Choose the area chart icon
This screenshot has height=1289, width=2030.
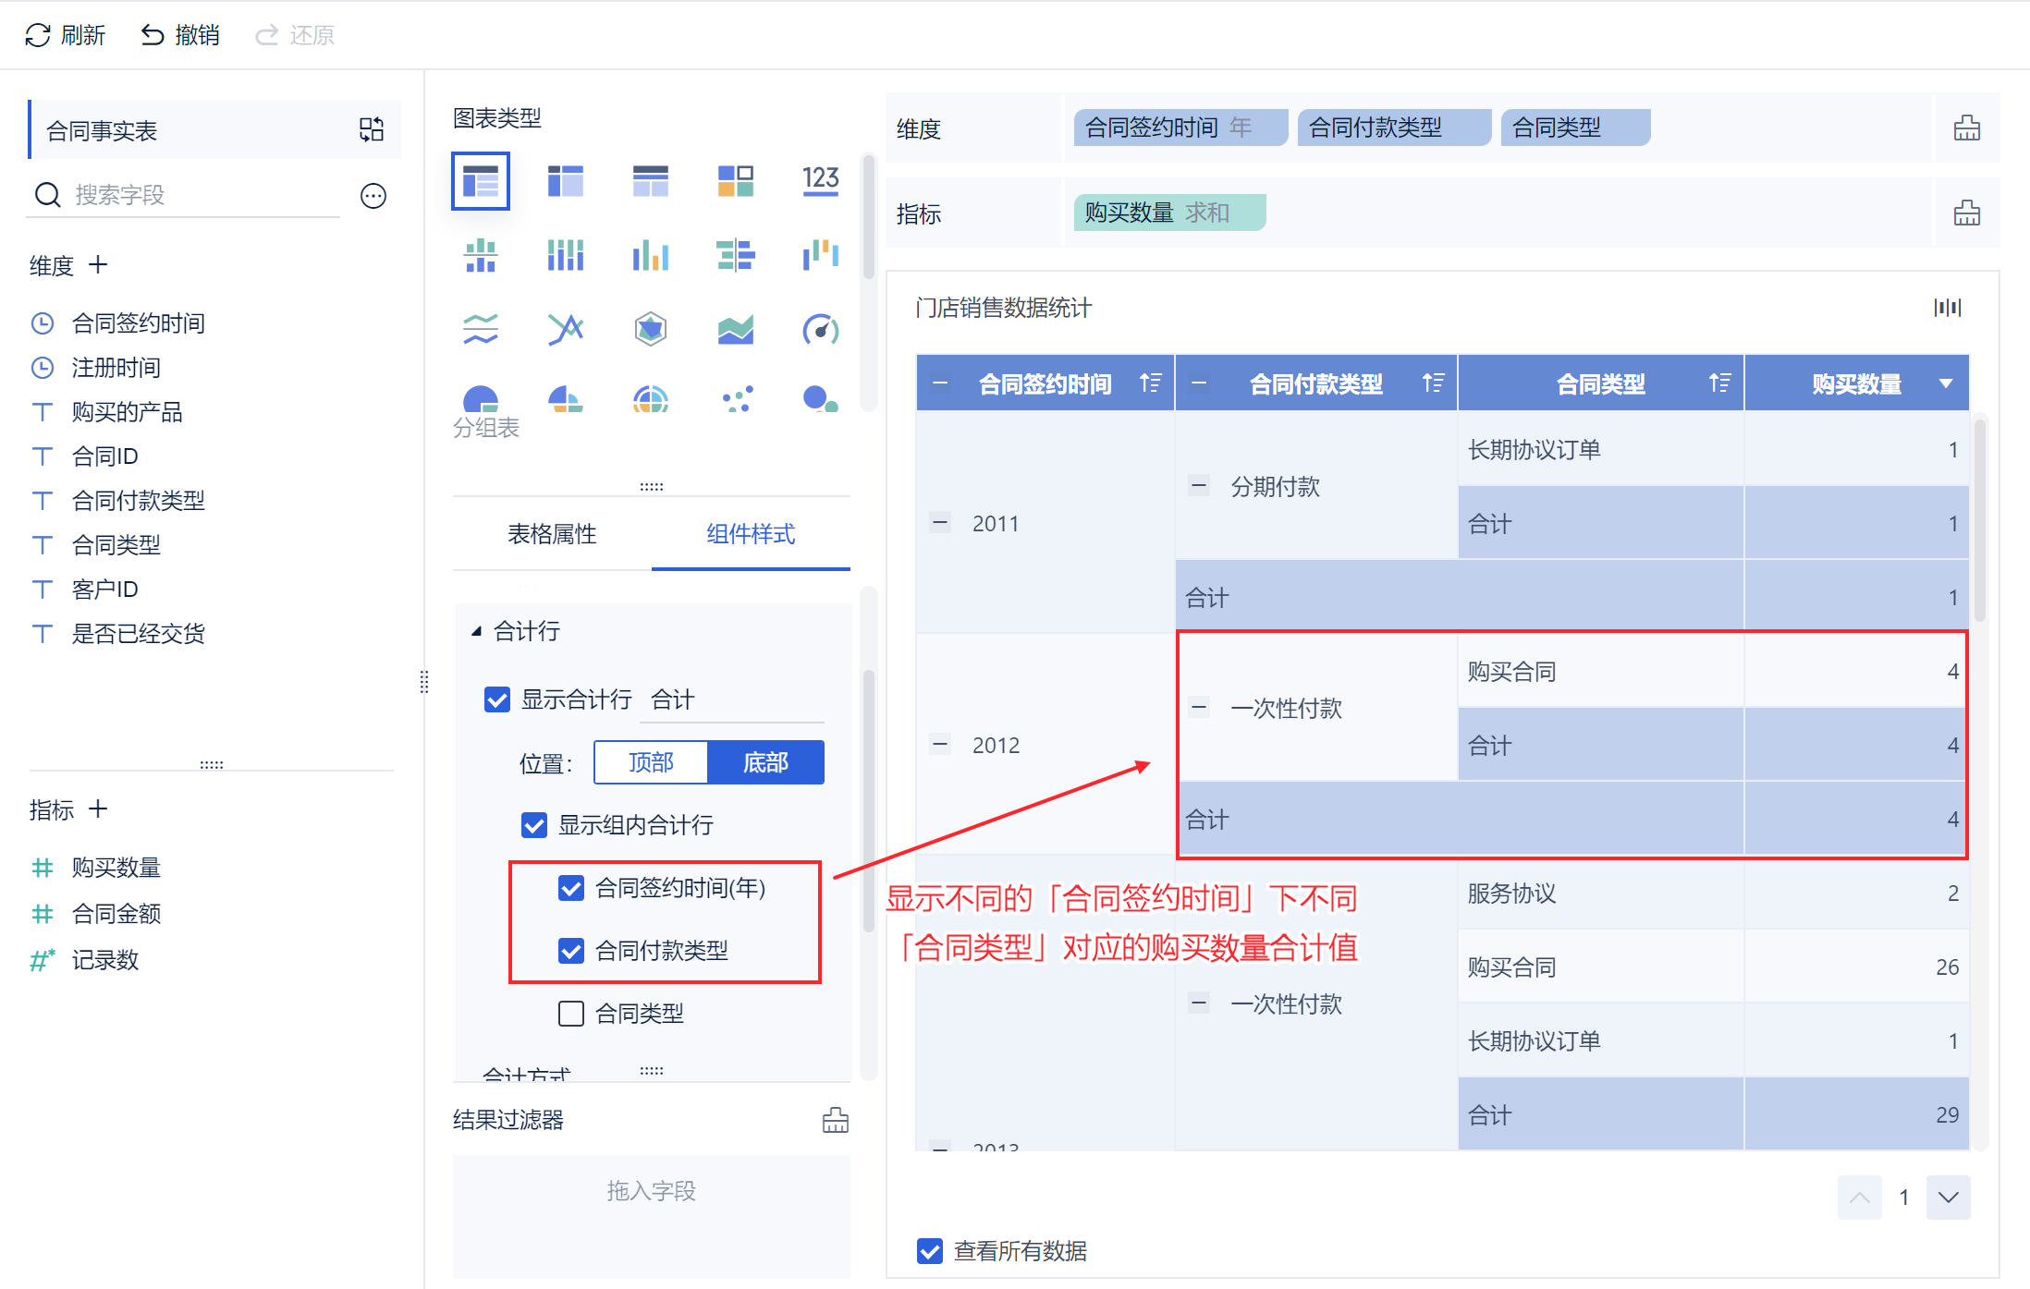coord(736,329)
